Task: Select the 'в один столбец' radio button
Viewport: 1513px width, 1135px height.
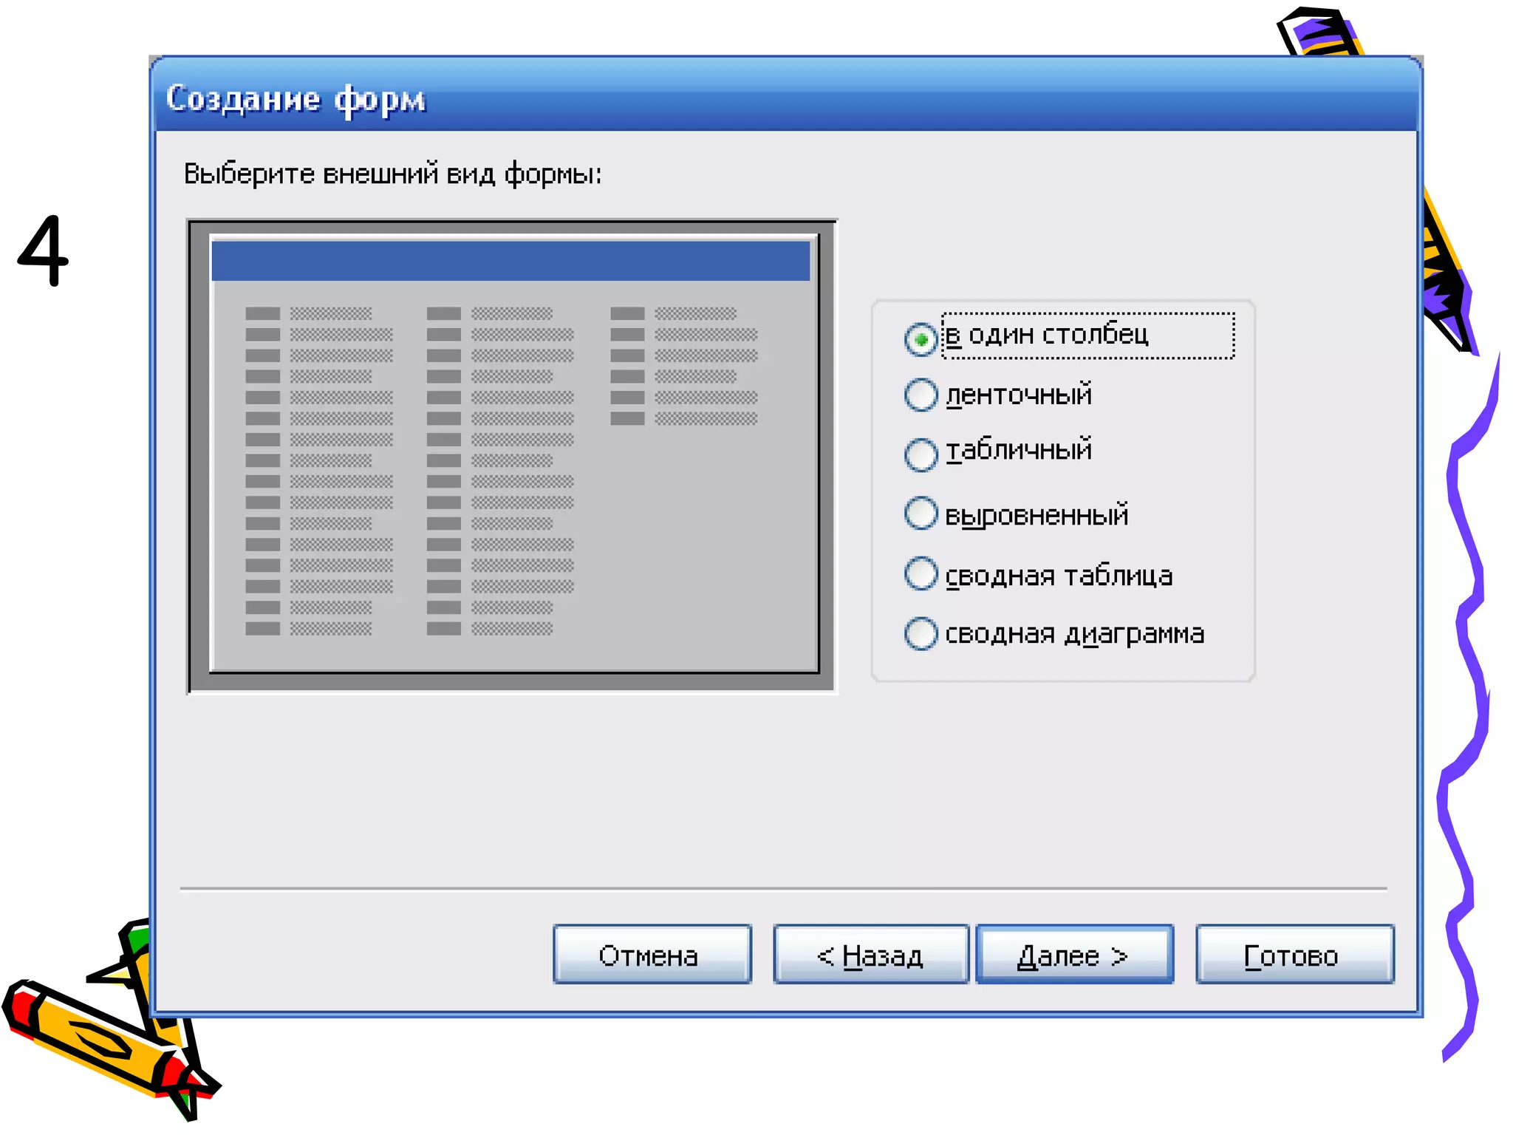Action: (921, 339)
